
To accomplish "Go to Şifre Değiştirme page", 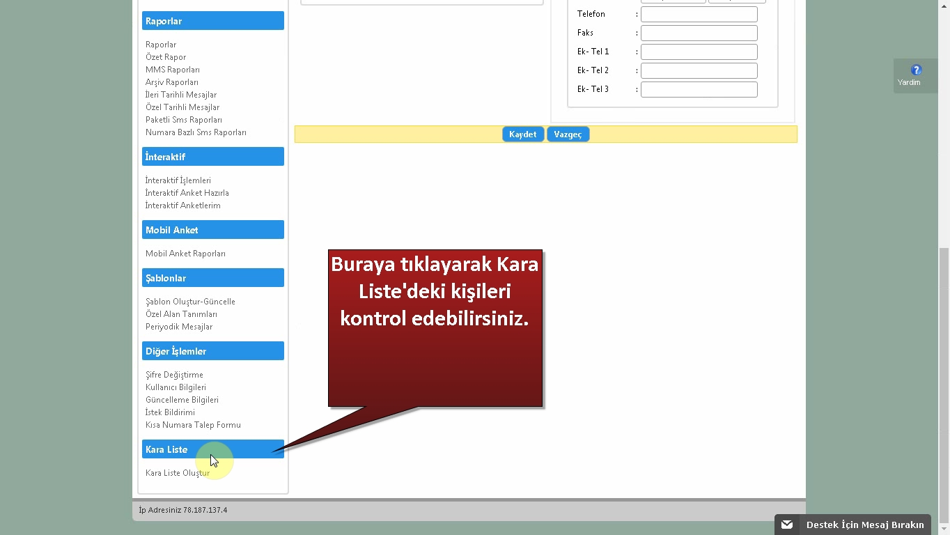I will (x=174, y=375).
